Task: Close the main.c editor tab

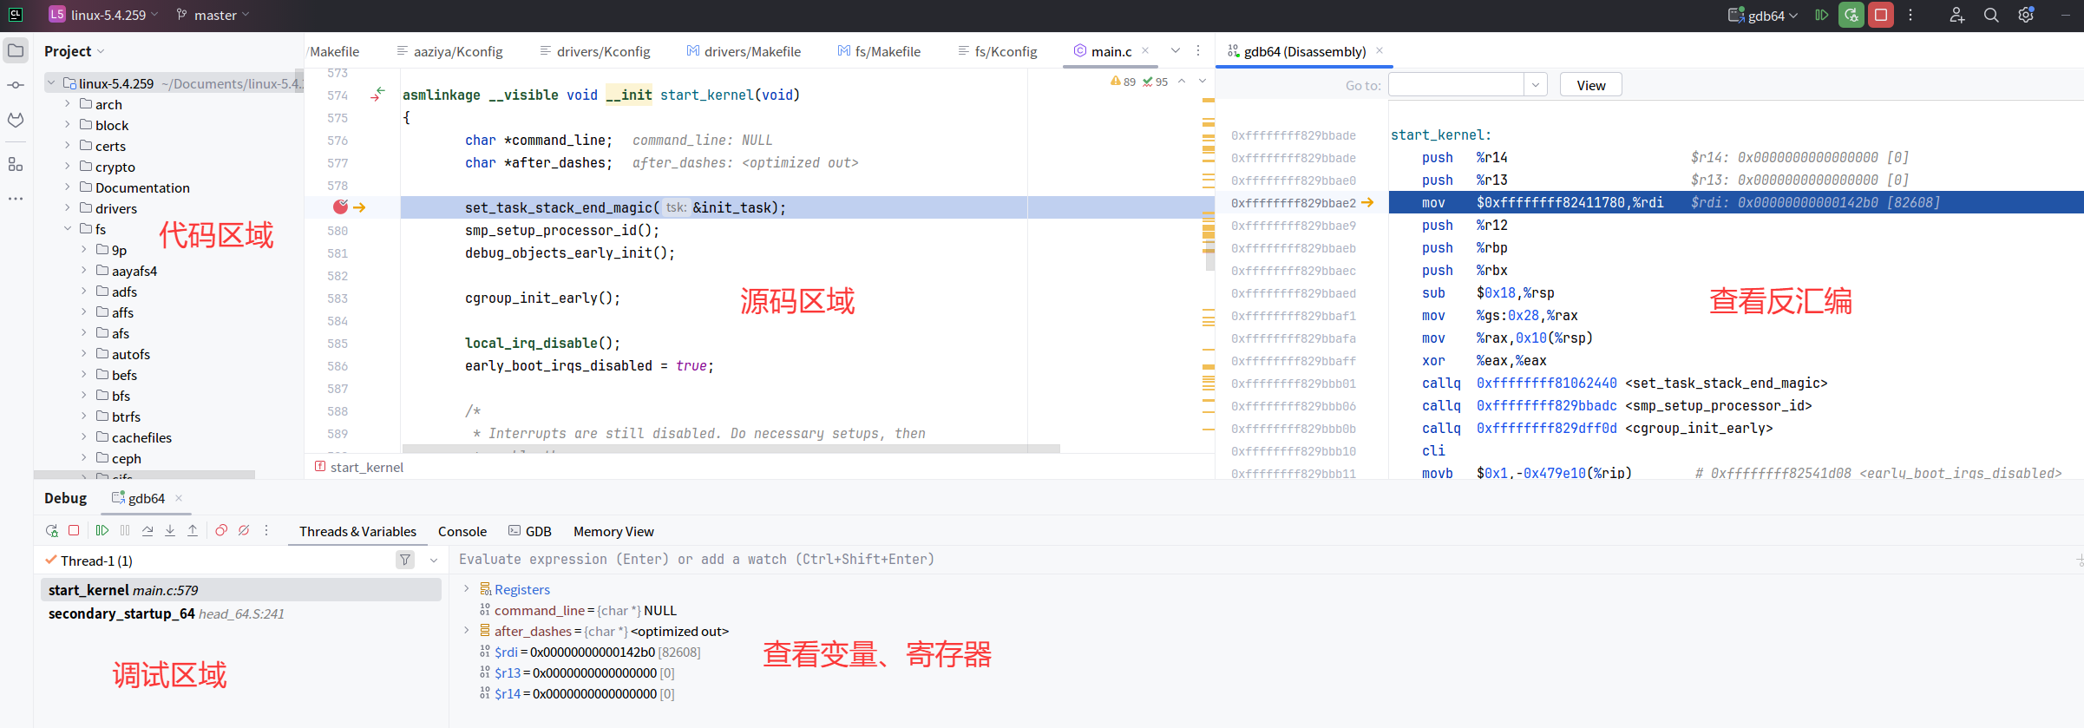Action: 1145,51
